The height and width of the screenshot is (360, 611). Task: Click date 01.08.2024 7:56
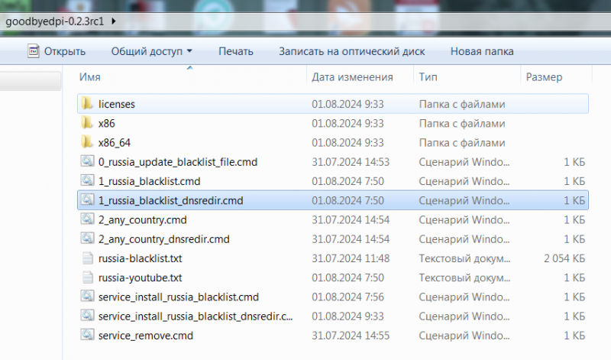click(x=348, y=297)
